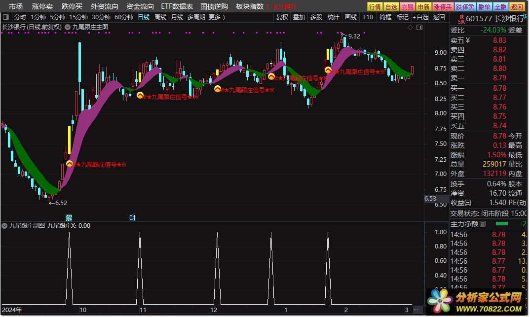
Task: Click the 统计 toolbar item
Action: click(333, 17)
